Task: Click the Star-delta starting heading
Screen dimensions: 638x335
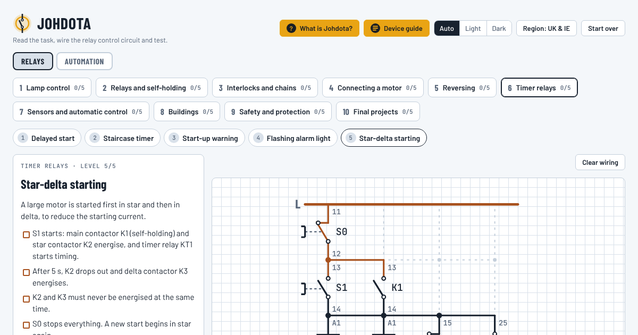Action: [64, 185]
